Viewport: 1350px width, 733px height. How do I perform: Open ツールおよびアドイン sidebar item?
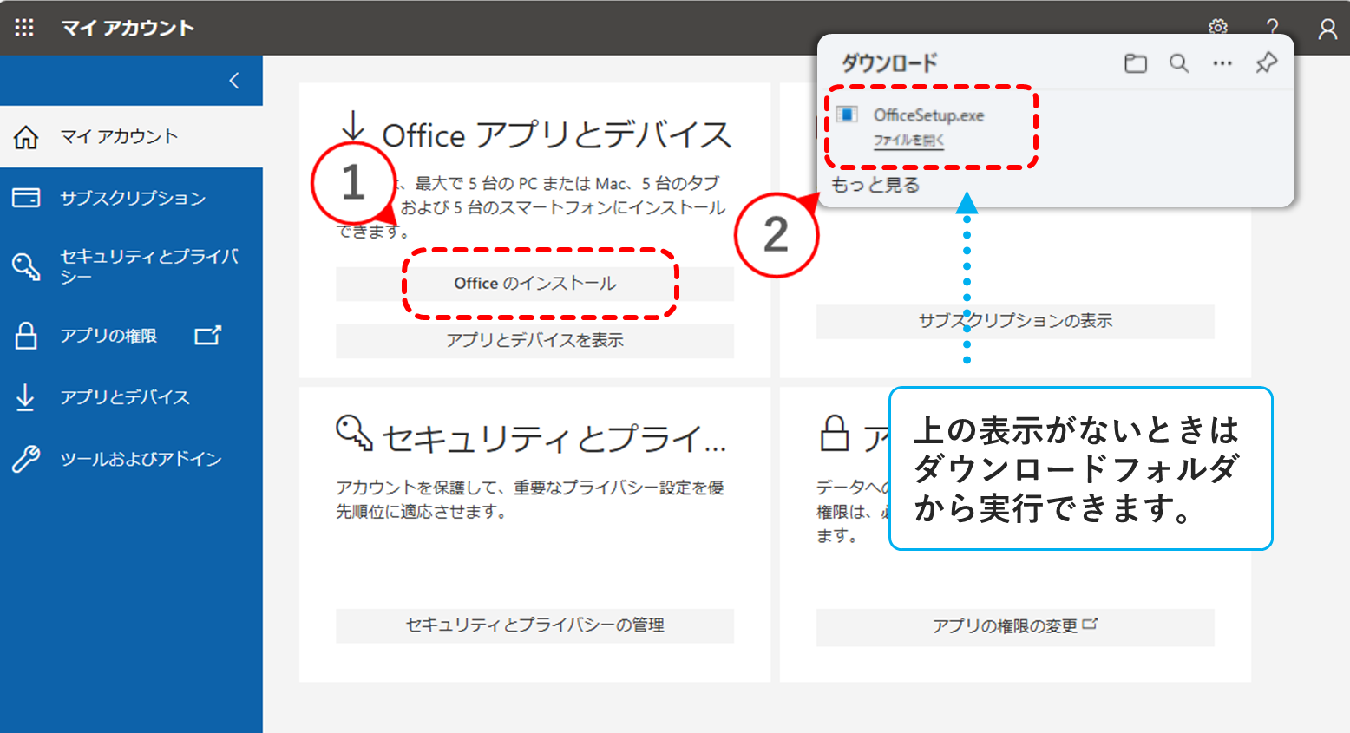tap(131, 459)
